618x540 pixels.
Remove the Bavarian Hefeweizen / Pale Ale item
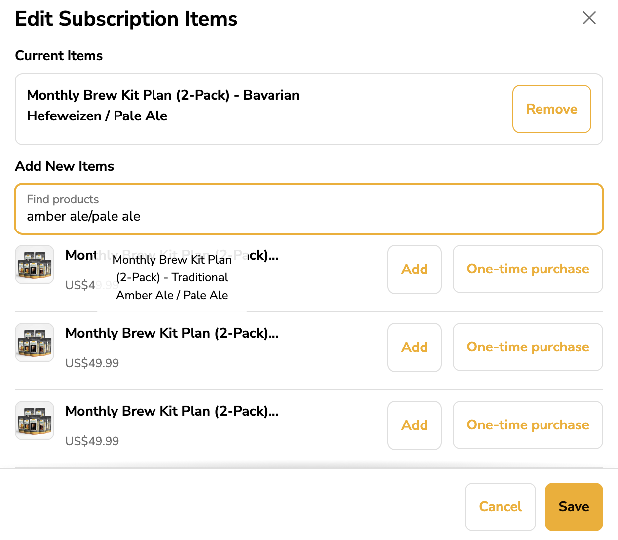(551, 109)
